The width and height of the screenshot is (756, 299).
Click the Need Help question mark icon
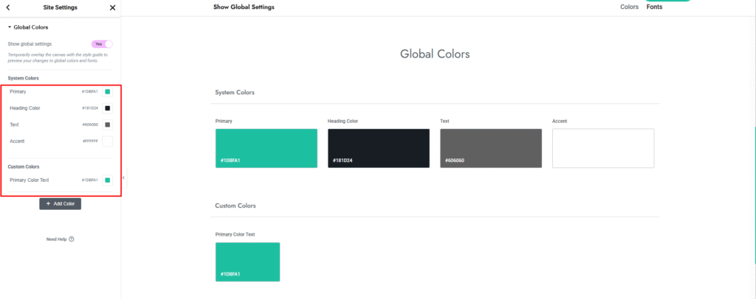pos(72,239)
